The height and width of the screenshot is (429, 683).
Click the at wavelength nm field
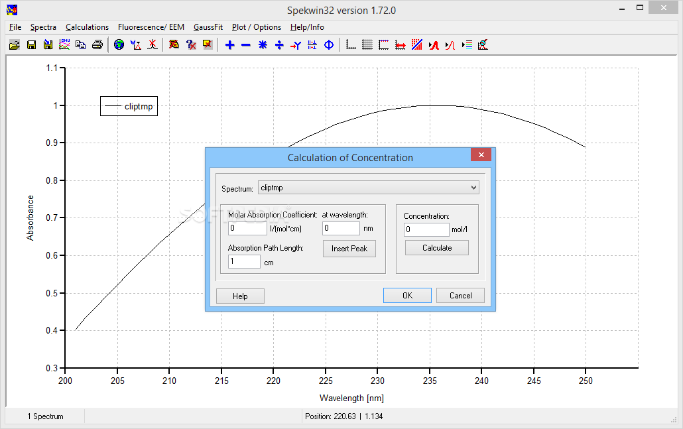pos(341,228)
